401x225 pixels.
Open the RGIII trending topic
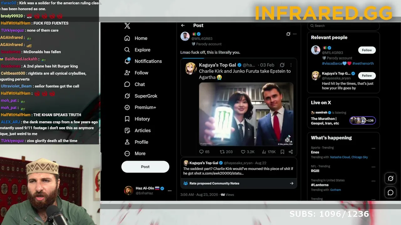(x=315, y=171)
